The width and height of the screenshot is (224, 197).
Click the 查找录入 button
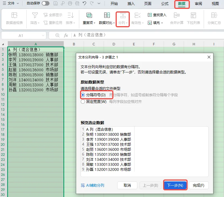157,15
